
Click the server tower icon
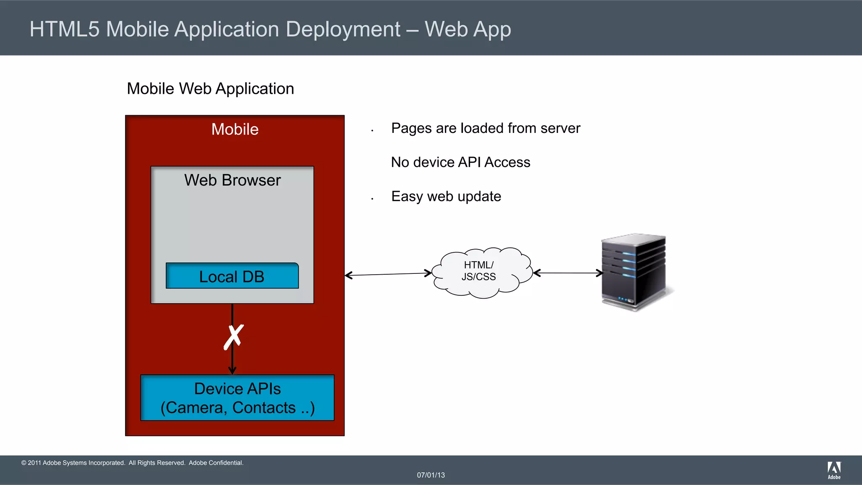tap(633, 272)
